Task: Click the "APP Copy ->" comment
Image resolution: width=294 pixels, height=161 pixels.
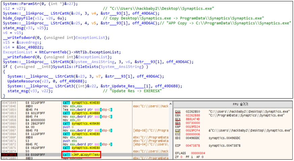Action: [x=225, y=23]
